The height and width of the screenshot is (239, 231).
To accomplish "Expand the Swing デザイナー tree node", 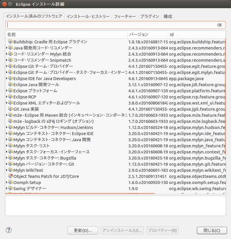I will [x=7, y=188].
